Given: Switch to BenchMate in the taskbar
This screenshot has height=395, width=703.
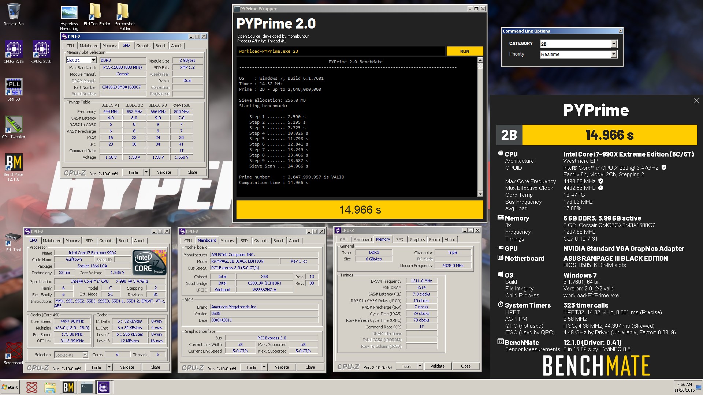Looking at the screenshot, I should (x=68, y=387).
